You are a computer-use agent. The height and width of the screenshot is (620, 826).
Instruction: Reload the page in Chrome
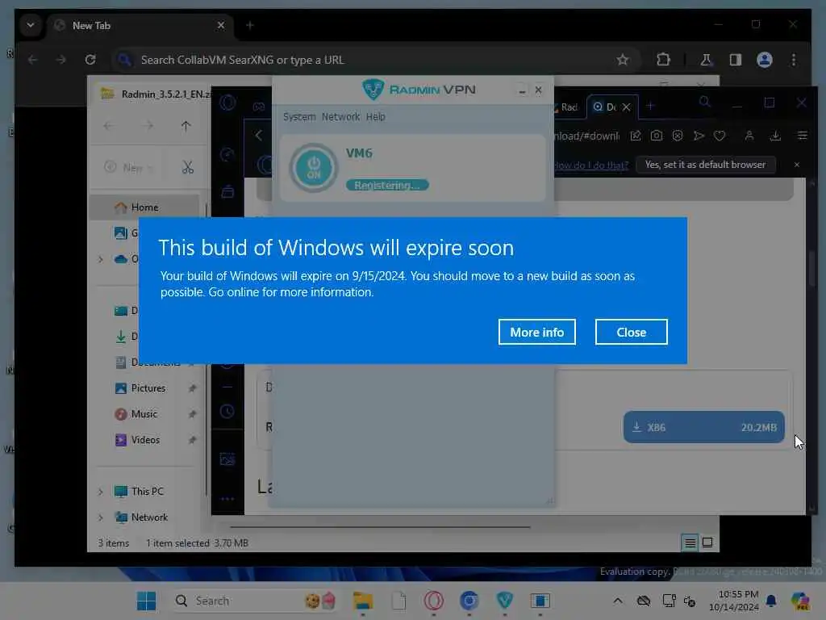(x=90, y=60)
